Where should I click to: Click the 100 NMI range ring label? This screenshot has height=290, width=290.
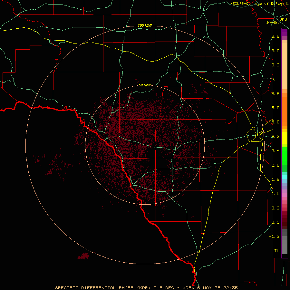(x=145, y=25)
